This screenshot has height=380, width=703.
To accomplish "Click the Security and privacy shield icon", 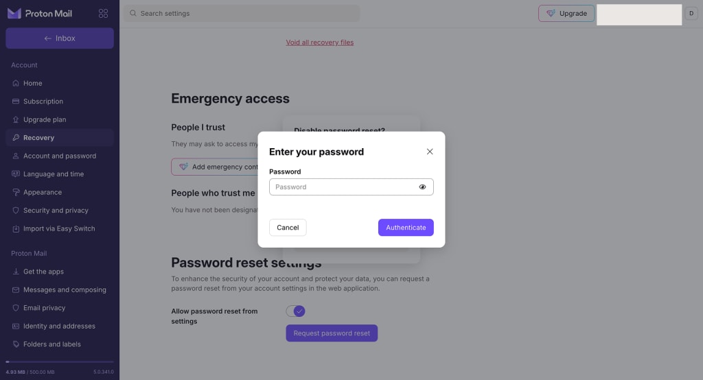I will 16,211.
